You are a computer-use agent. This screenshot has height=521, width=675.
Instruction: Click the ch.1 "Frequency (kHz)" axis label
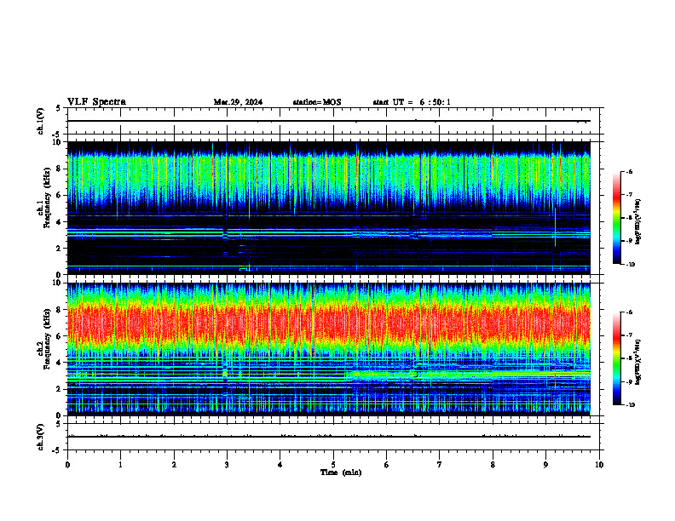(x=48, y=197)
